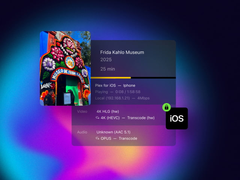Click the video transcode arrow icon

97,118
